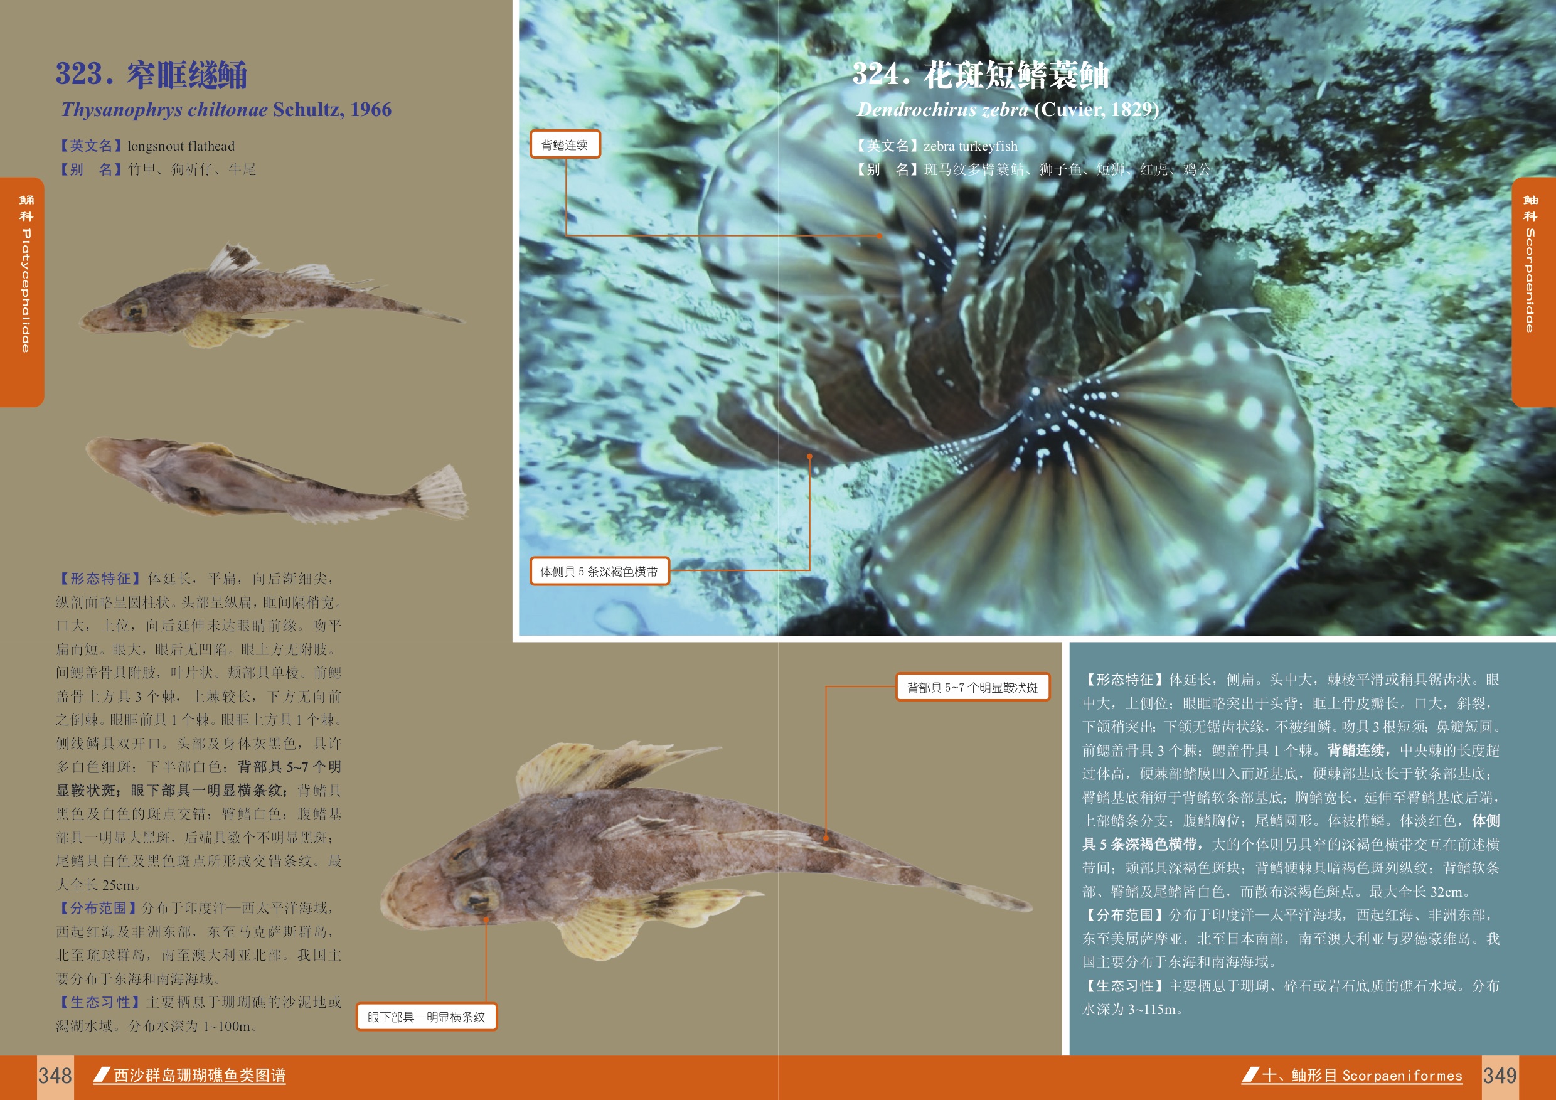1556x1100 pixels.
Task: Click page number 349
Action: point(1499,1076)
